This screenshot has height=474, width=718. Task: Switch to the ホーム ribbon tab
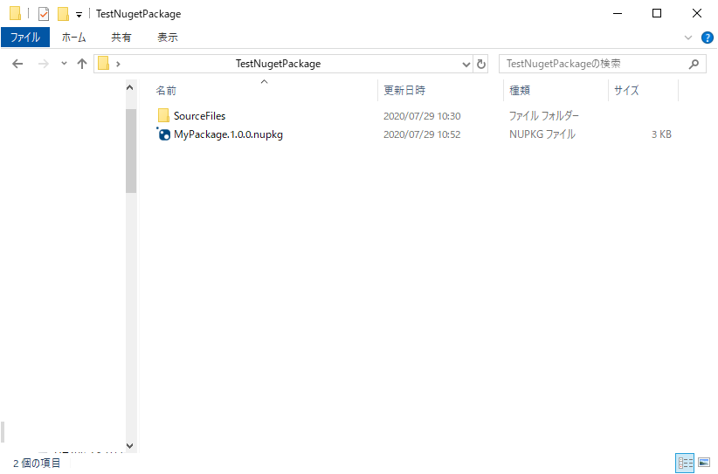pyautogui.click(x=73, y=37)
